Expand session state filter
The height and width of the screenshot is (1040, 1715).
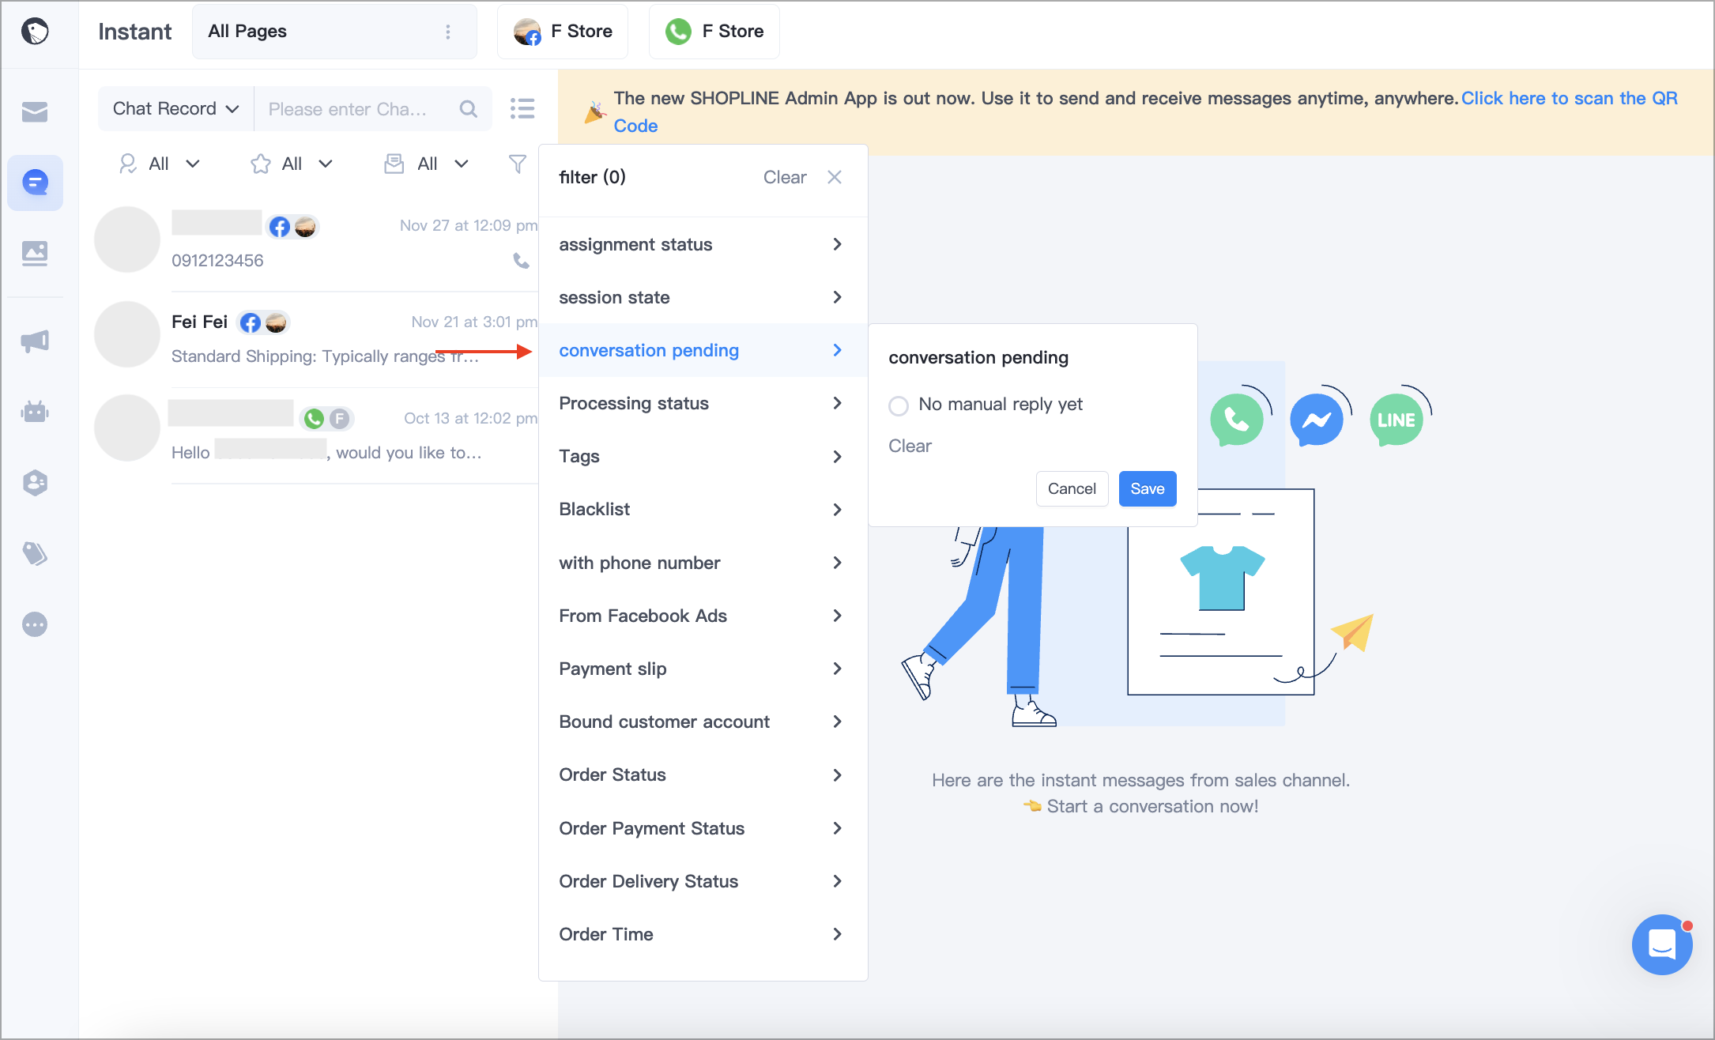tap(703, 297)
